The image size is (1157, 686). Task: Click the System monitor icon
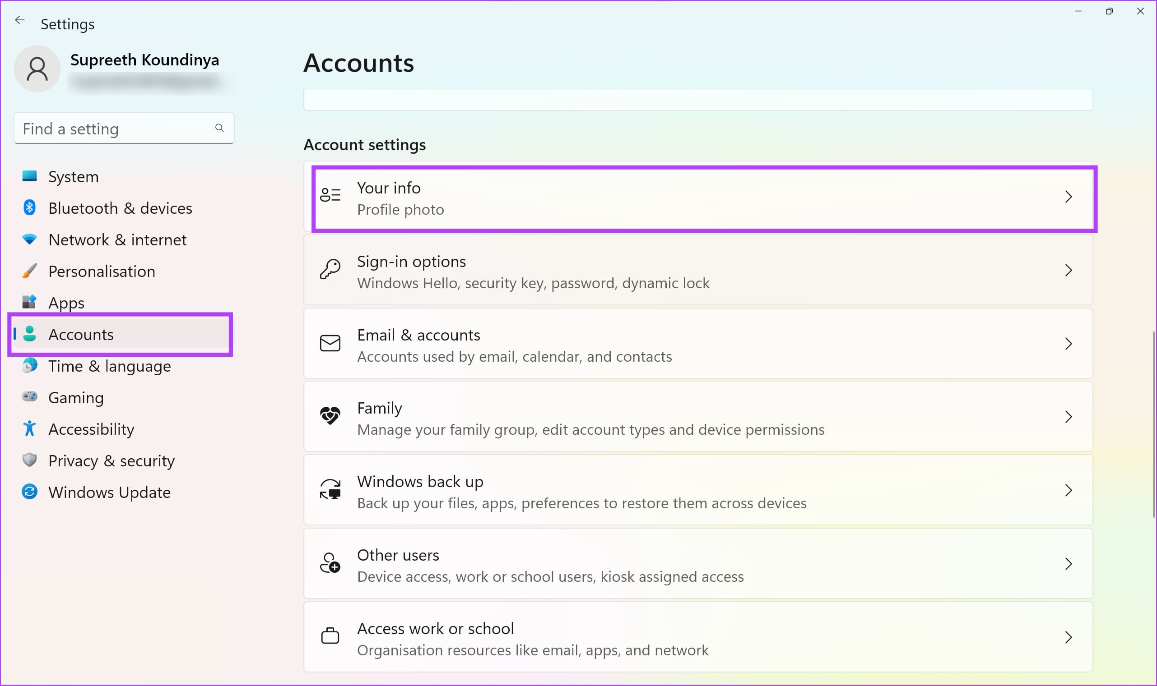30,176
